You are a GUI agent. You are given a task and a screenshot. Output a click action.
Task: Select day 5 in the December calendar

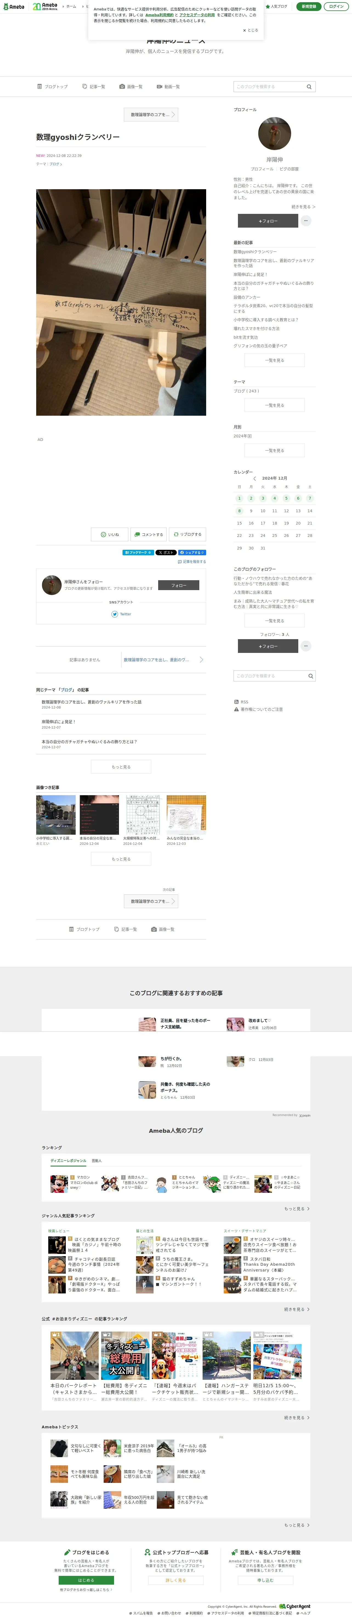click(x=286, y=499)
